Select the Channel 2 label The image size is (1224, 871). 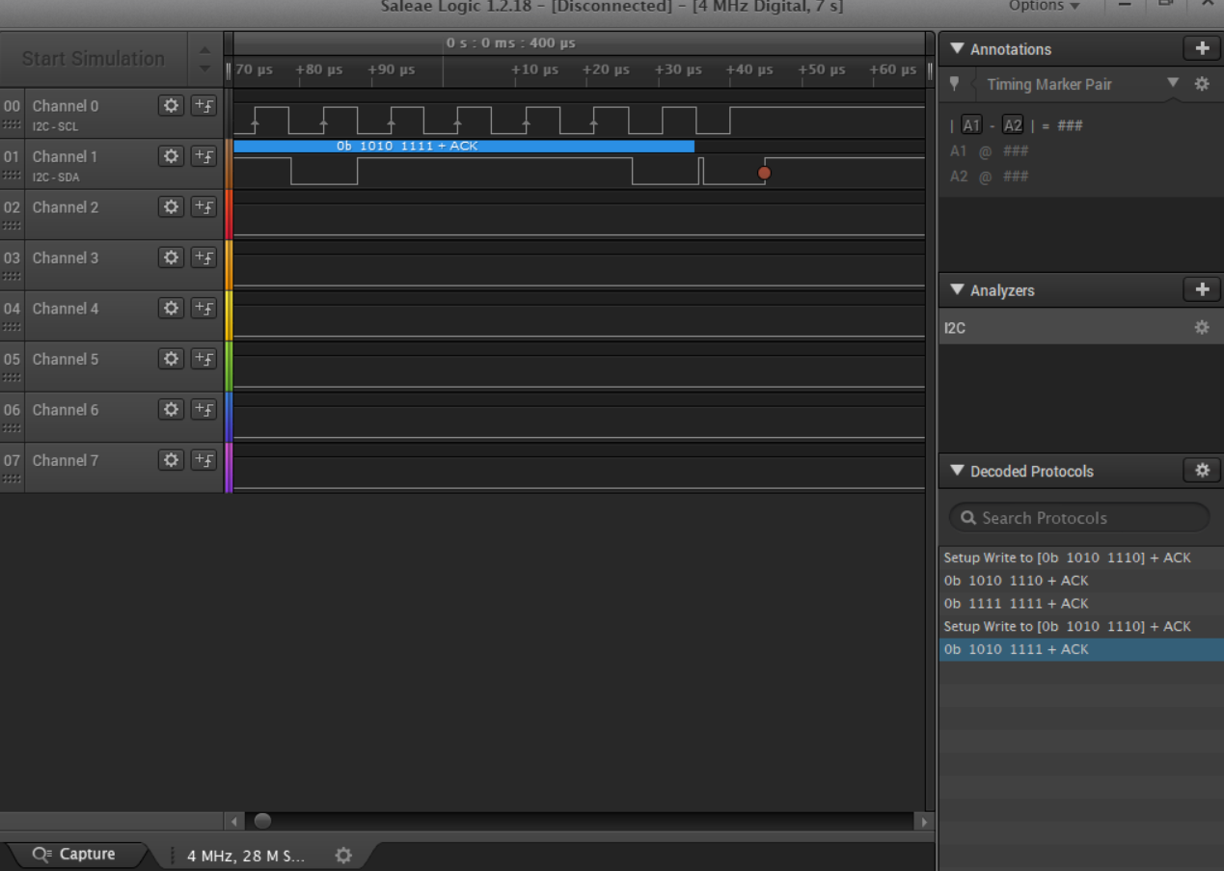(65, 207)
